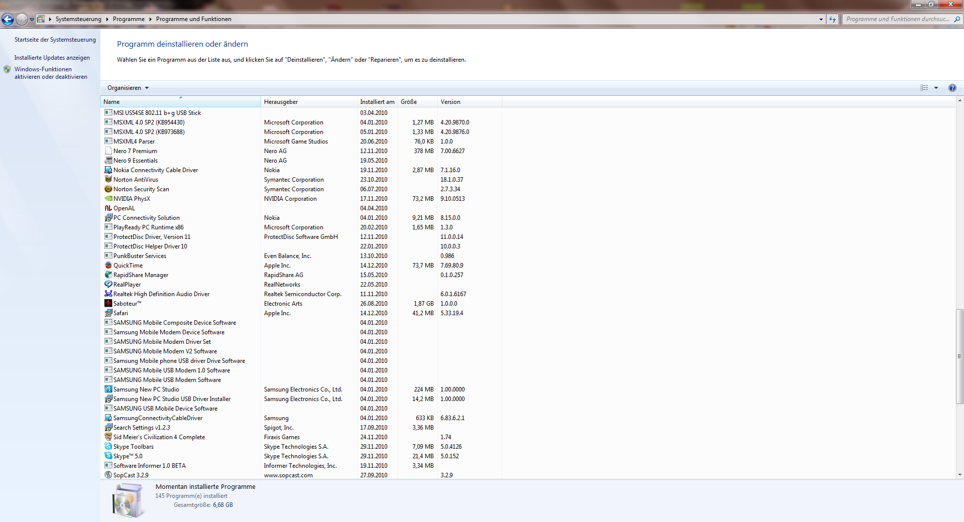Click Programme und Funktionen breadcrumb
The width and height of the screenshot is (964, 522).
click(x=194, y=19)
